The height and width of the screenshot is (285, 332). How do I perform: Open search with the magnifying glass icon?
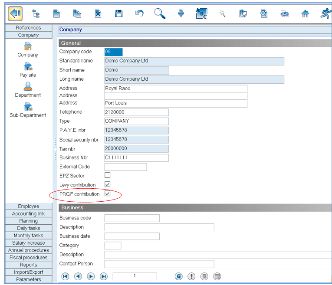(160, 13)
